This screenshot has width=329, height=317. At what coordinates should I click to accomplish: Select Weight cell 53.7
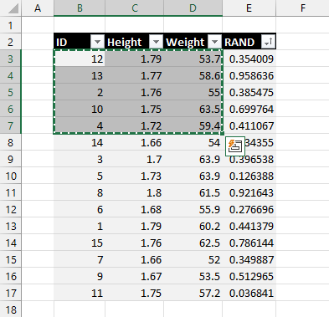[x=193, y=59]
